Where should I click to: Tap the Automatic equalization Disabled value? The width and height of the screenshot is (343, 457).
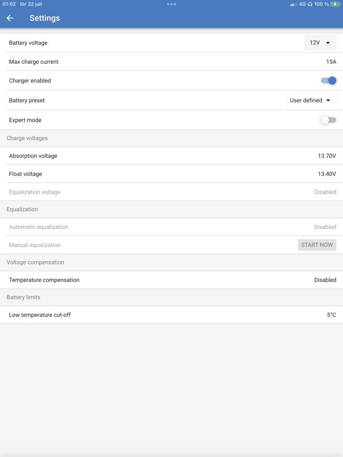click(x=325, y=227)
